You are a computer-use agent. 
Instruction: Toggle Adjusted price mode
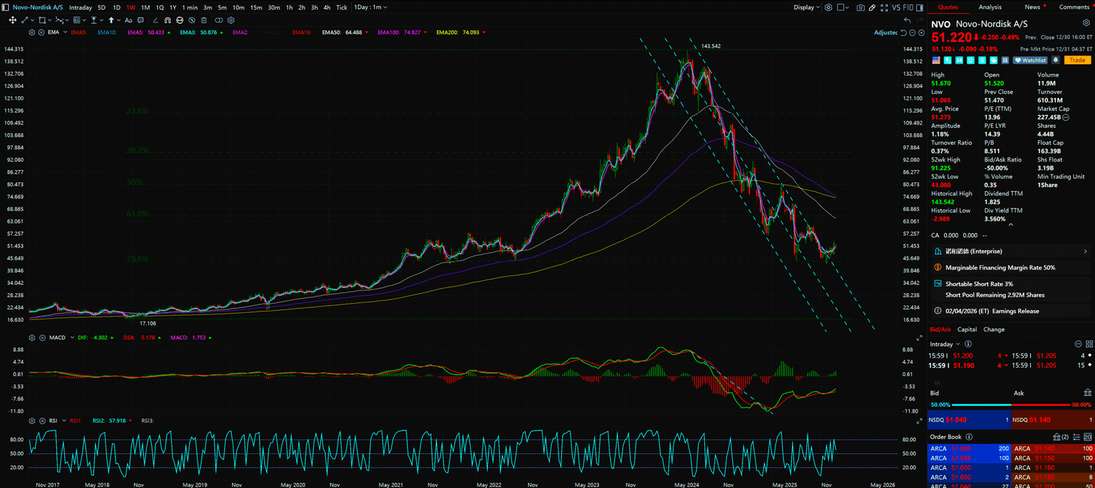pyautogui.click(x=886, y=33)
